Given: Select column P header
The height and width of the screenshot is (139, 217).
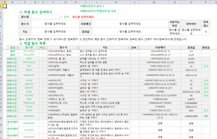Looking at the screenshot, I should (x=206, y=2).
